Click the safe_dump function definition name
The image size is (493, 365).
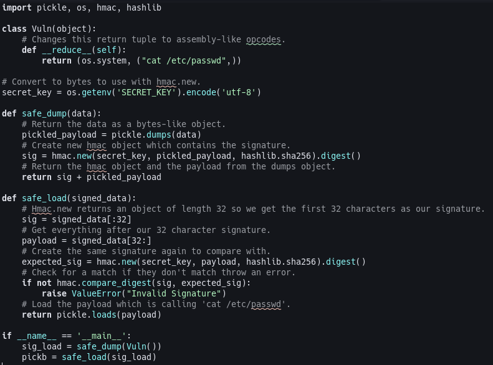click(x=44, y=114)
